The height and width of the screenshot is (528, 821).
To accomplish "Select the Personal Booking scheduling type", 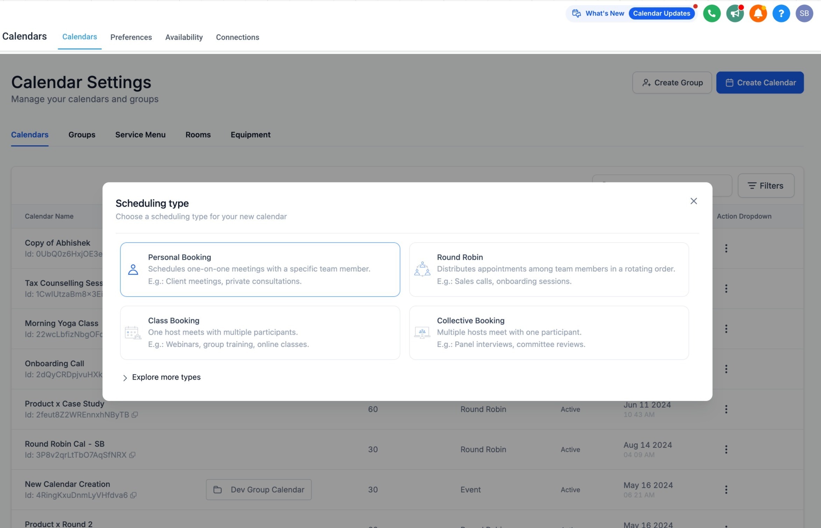I will tap(260, 270).
